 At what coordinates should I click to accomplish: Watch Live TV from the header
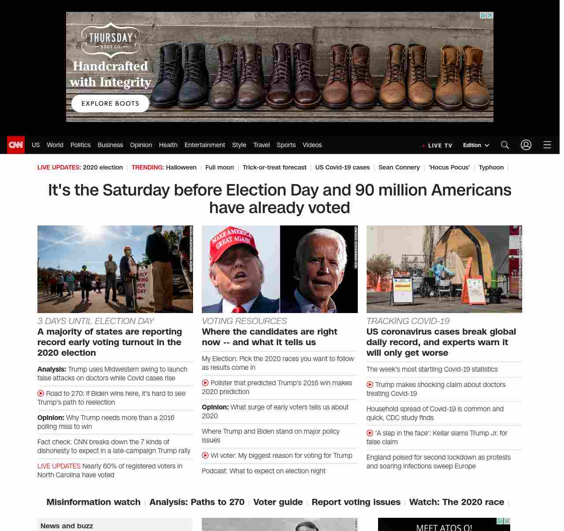tap(437, 145)
